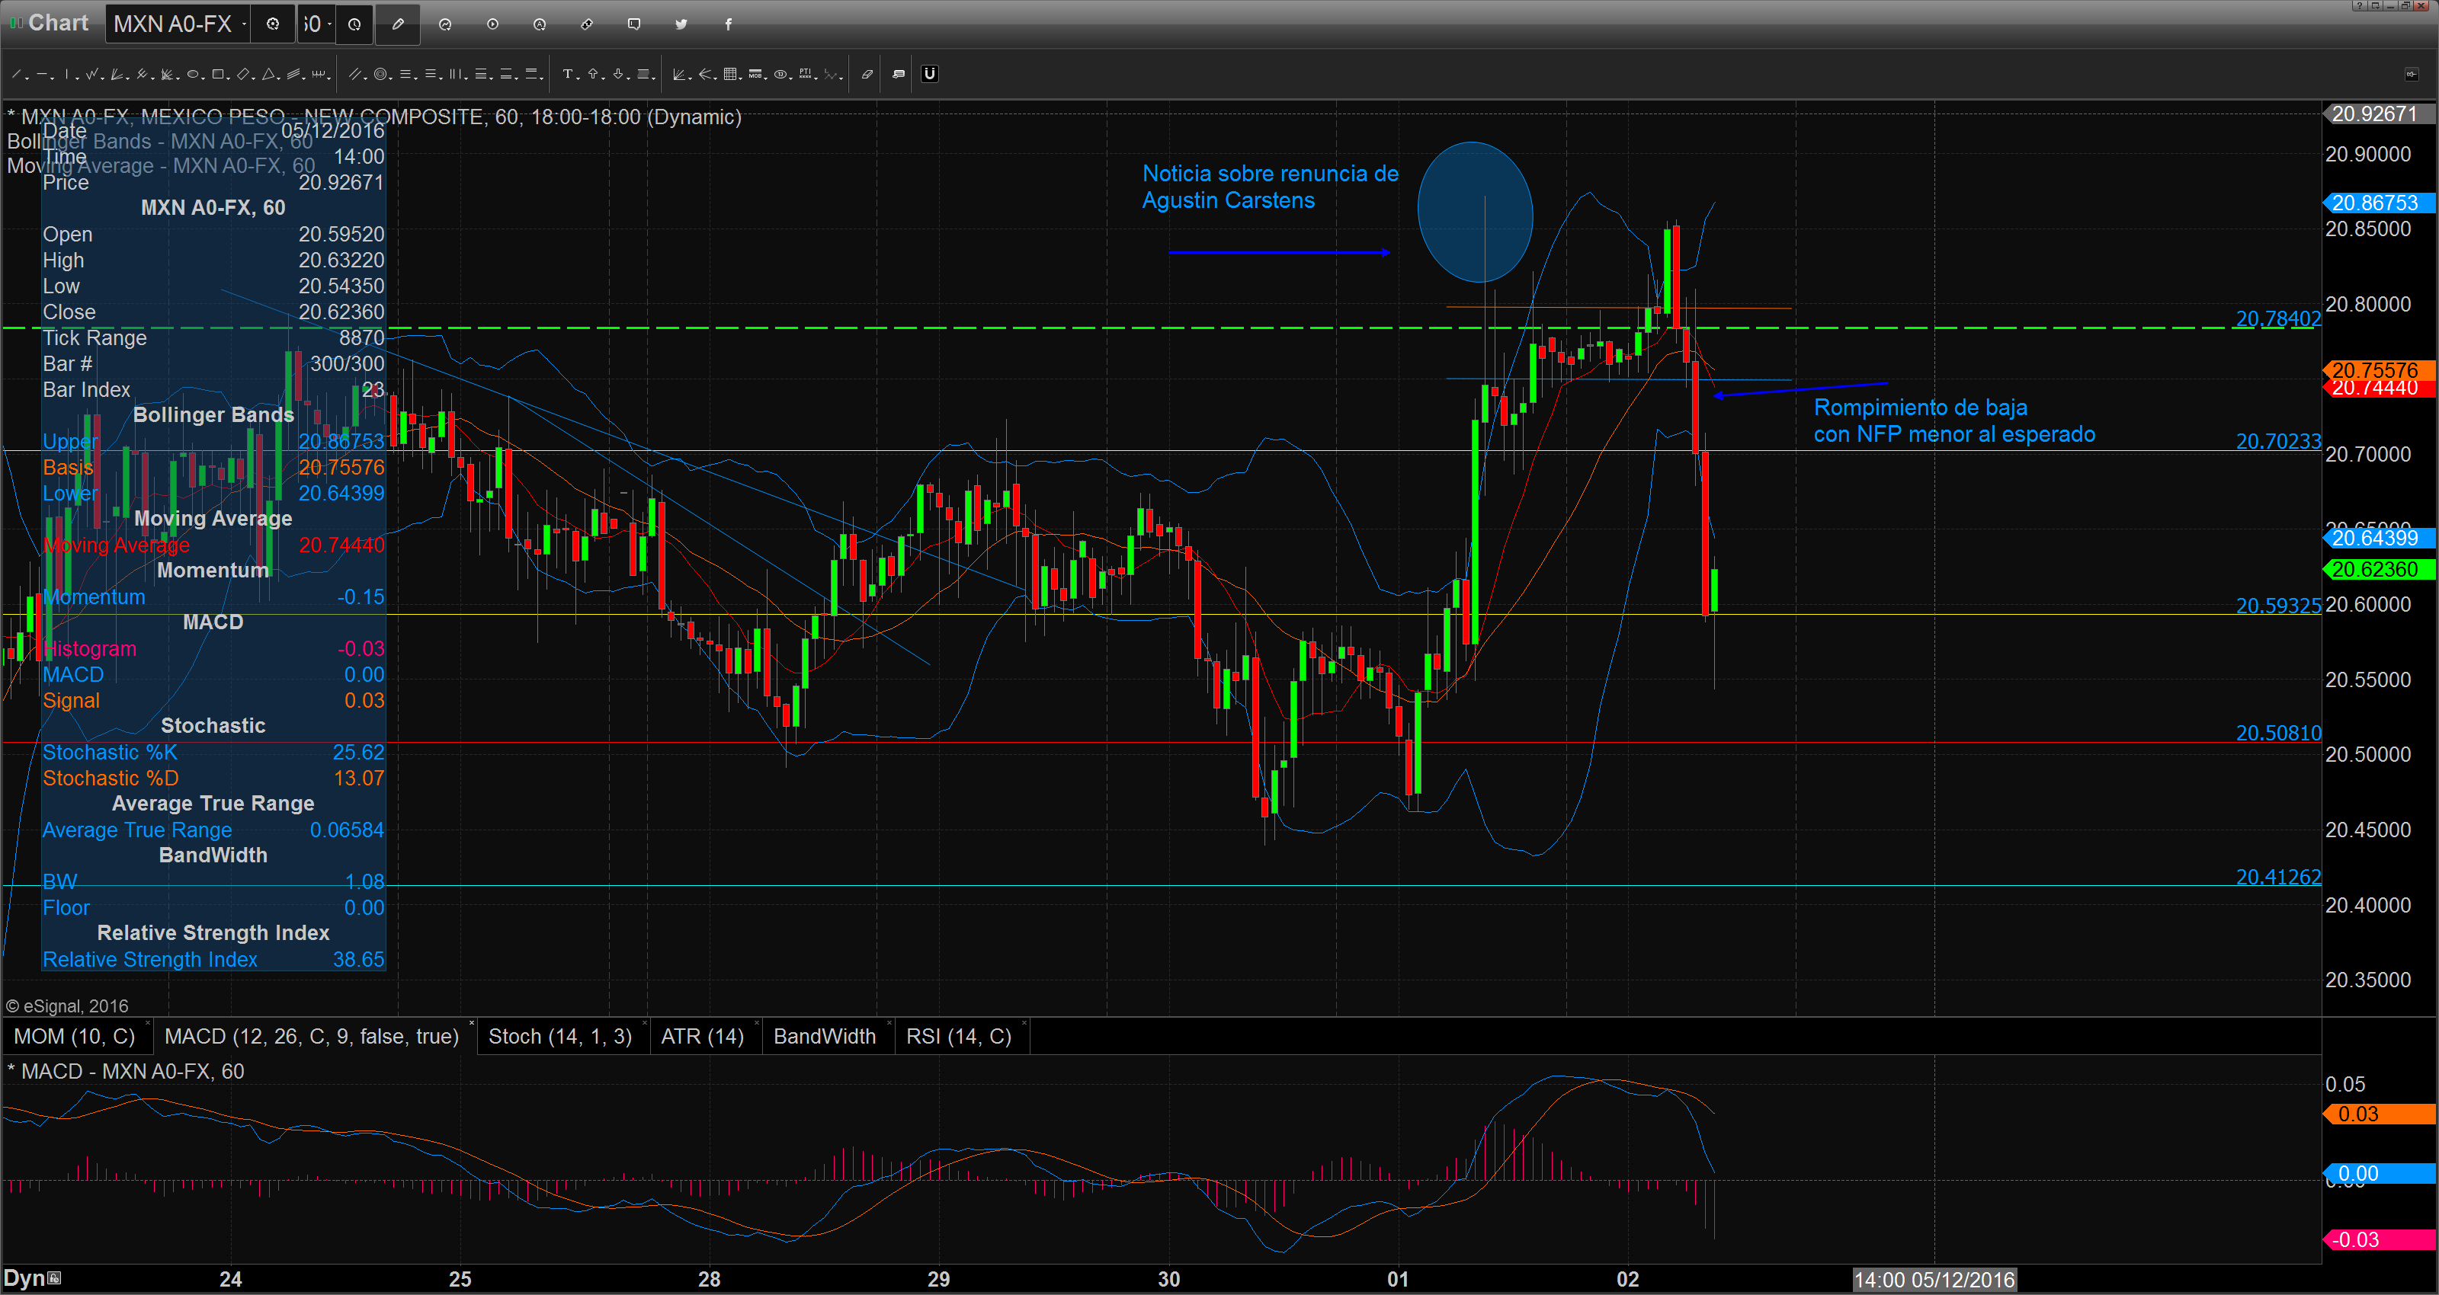Click the green 20.62360 last price tag
Screen dimensions: 2439x1295
(x=2378, y=569)
